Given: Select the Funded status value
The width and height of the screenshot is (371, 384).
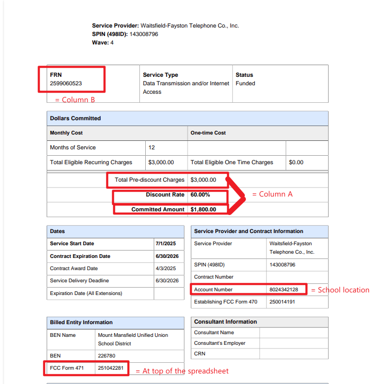Looking at the screenshot, I should pos(245,84).
